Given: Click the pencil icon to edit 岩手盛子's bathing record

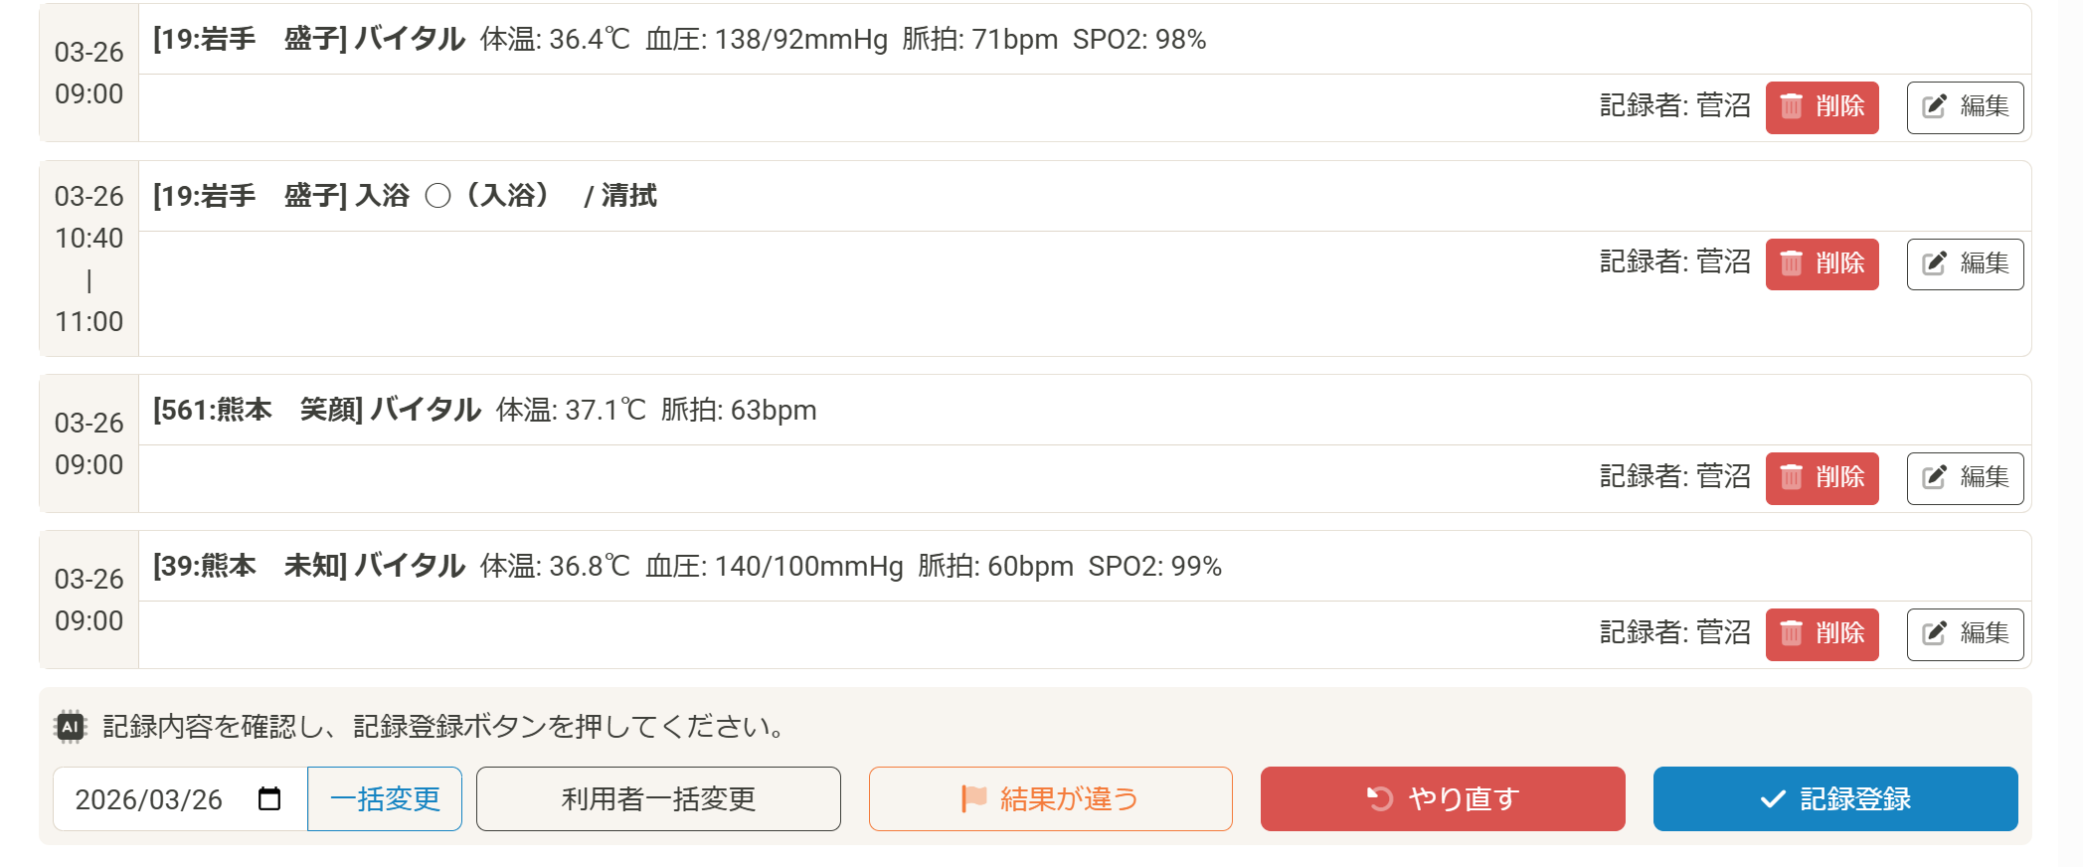Looking at the screenshot, I should tap(1933, 263).
